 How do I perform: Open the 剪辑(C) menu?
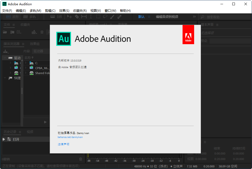pos(50,11)
